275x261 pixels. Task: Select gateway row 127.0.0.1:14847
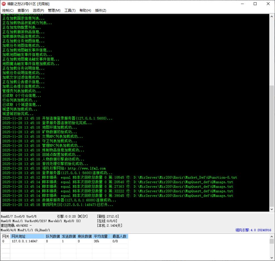pyautogui.click(x=64, y=241)
